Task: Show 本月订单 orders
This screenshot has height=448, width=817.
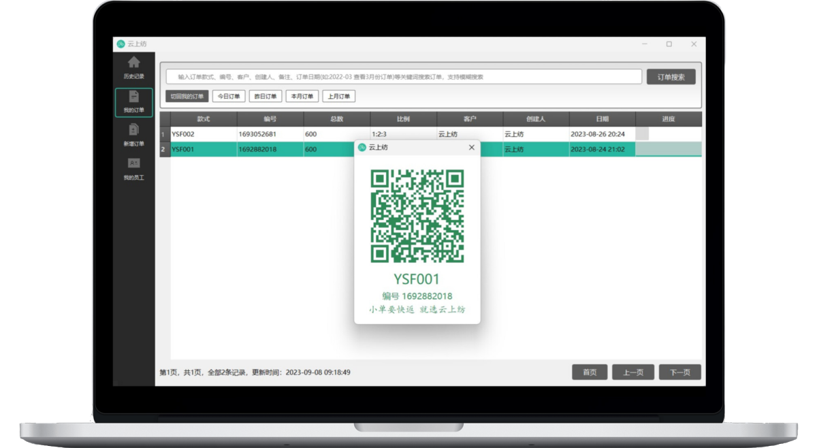Action: 302,97
